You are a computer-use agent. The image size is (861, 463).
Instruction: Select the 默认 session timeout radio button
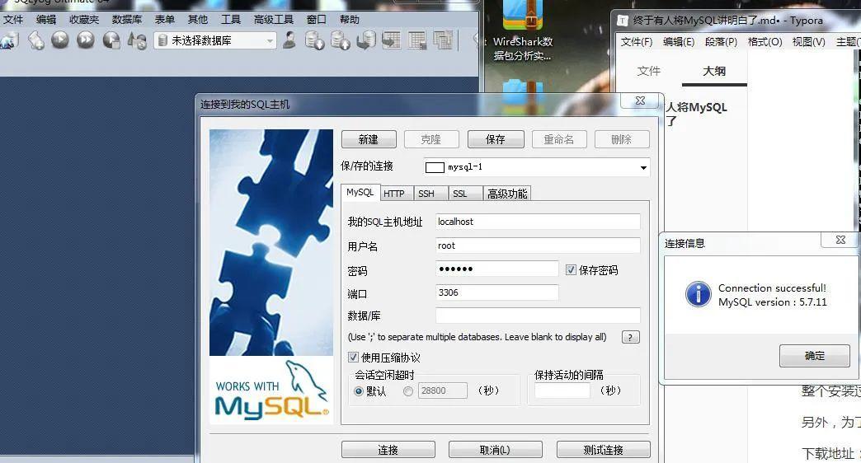(x=359, y=391)
